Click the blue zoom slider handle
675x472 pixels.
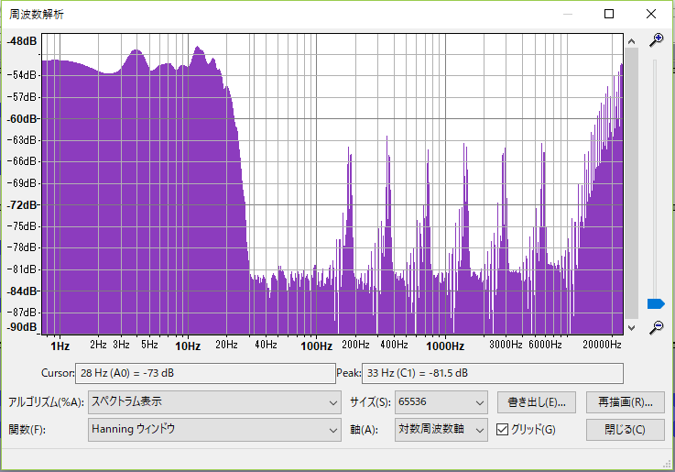(x=656, y=304)
